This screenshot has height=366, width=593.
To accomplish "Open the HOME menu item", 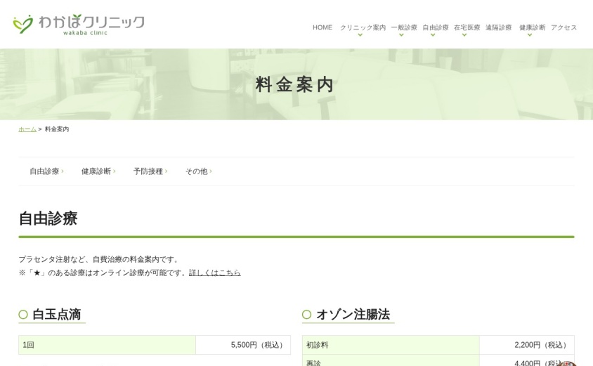I will (322, 27).
